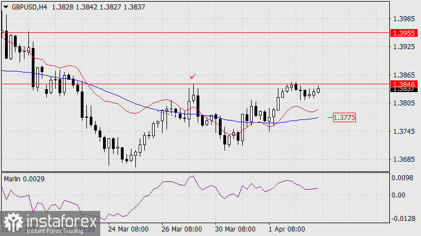421x236 pixels.
Task: Click the last candlestick on the chart
Action: [319, 89]
